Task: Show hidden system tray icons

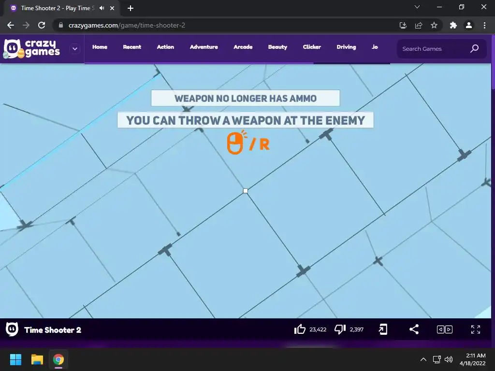Action: tap(423, 359)
